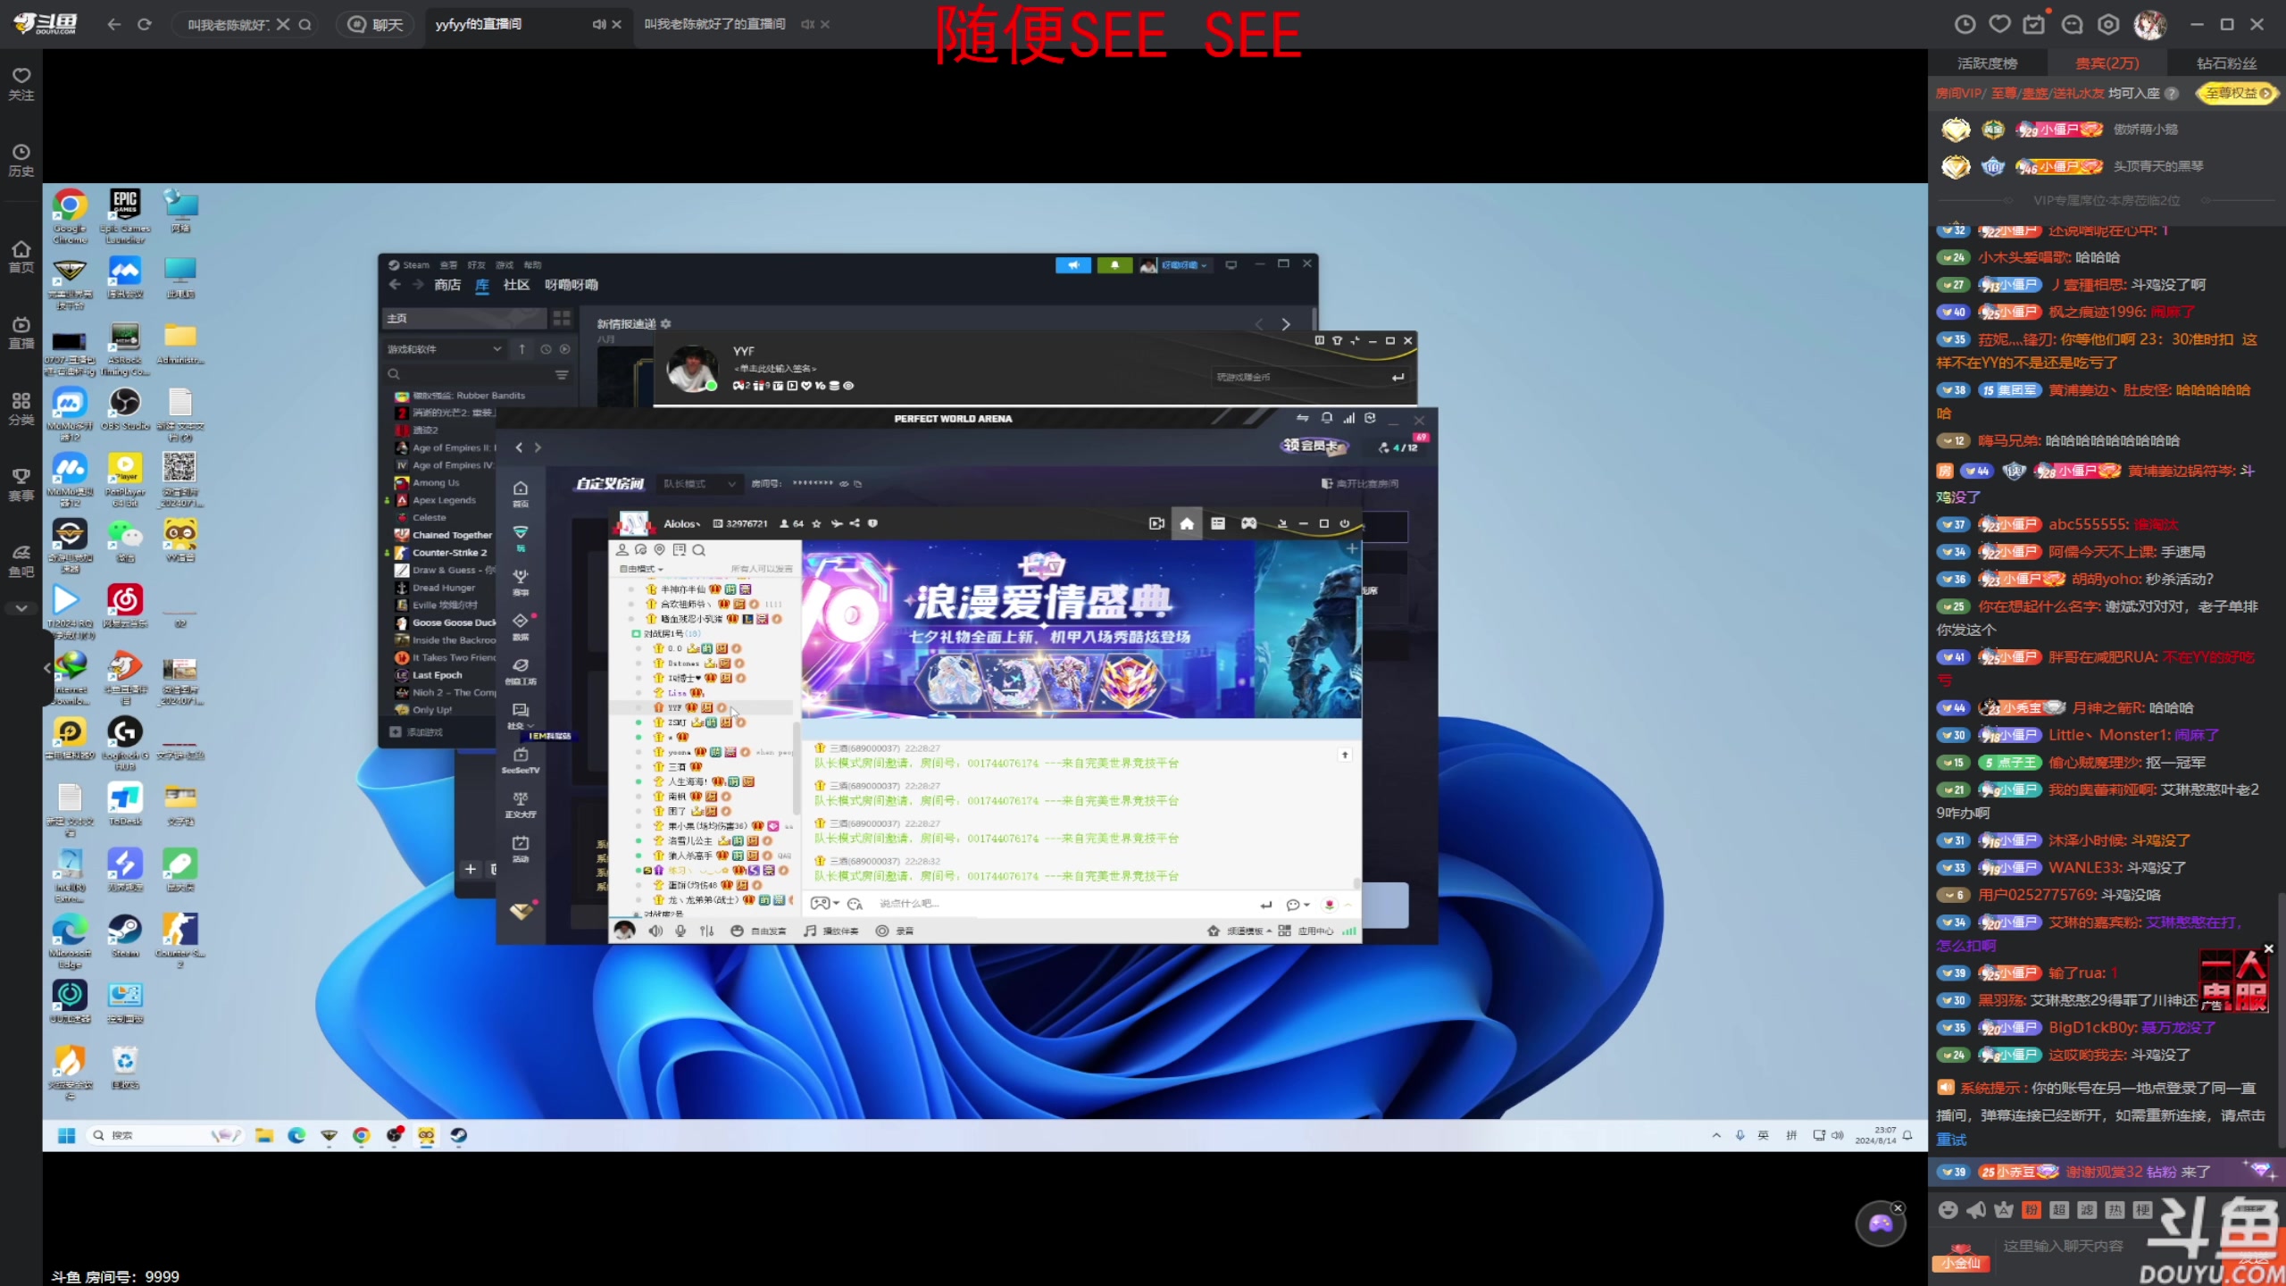The height and width of the screenshot is (1286, 2286).
Task: Click the floating gamepad bubble
Action: (x=1880, y=1224)
